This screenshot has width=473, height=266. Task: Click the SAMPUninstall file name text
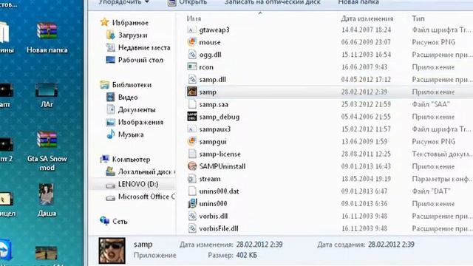222,166
